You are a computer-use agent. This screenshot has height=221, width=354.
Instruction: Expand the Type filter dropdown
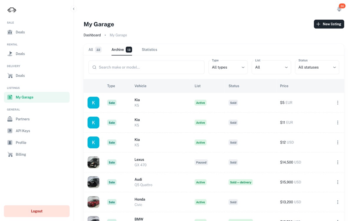228,67
